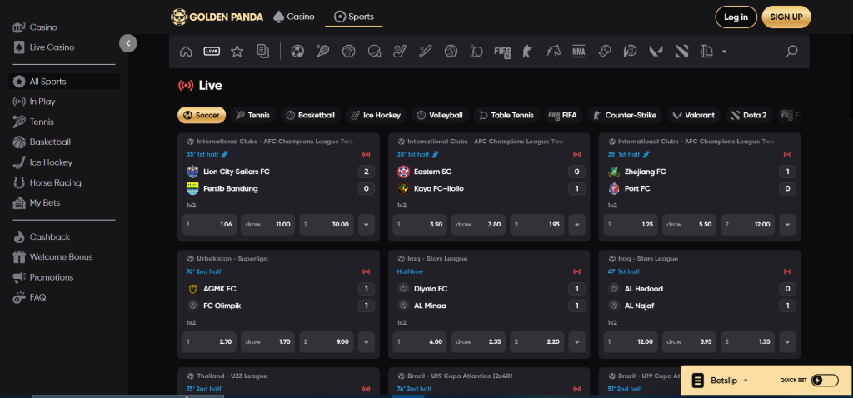Viewport: 853px width, 398px height.
Task: Click the SIGN UP button
Action: click(786, 17)
